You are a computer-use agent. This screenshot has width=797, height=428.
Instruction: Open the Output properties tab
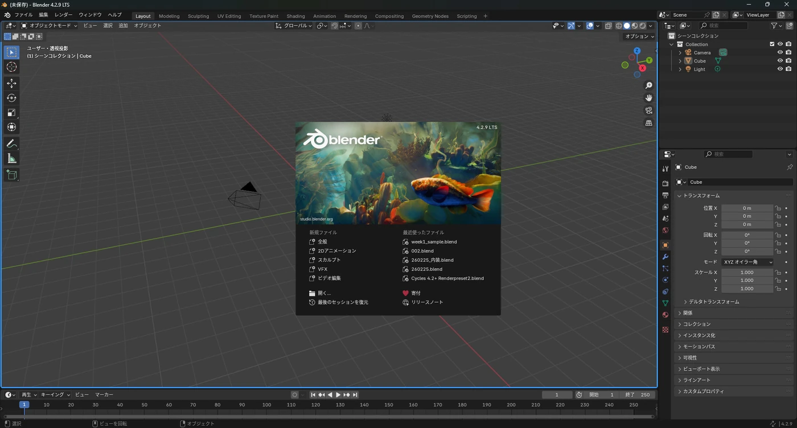(x=665, y=195)
